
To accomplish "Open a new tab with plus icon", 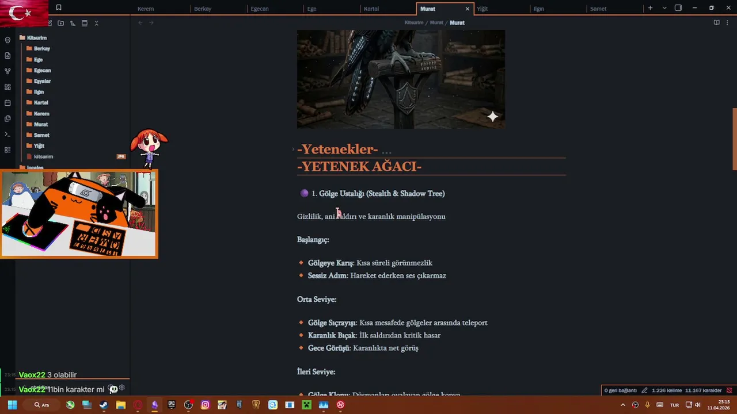I will [x=650, y=8].
